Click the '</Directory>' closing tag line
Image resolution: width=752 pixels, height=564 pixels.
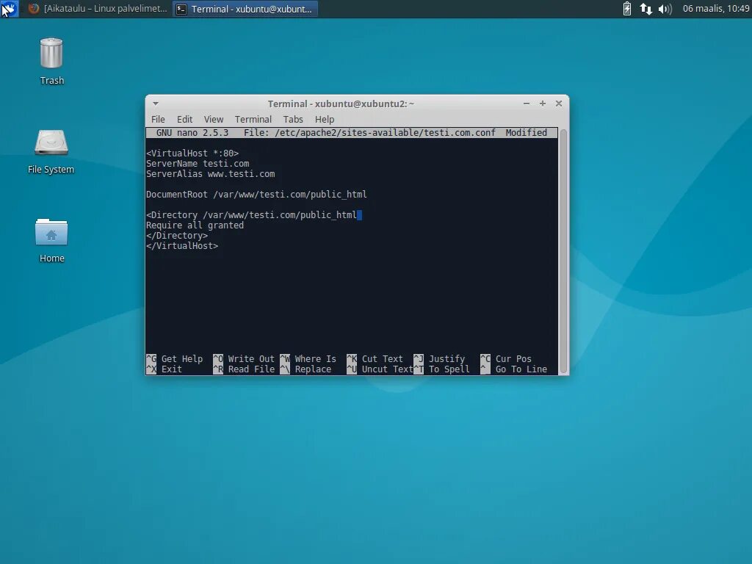(177, 236)
